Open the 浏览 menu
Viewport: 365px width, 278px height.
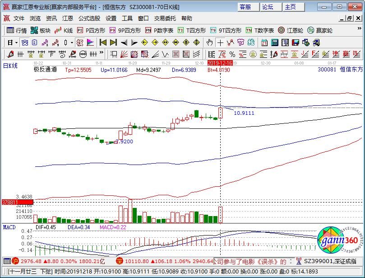[x=35, y=18]
